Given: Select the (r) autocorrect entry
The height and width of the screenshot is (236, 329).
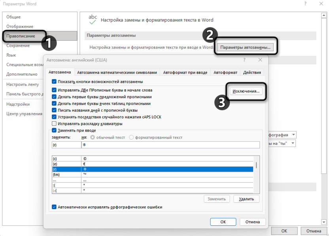Looking at the screenshot, I should coord(153,169).
